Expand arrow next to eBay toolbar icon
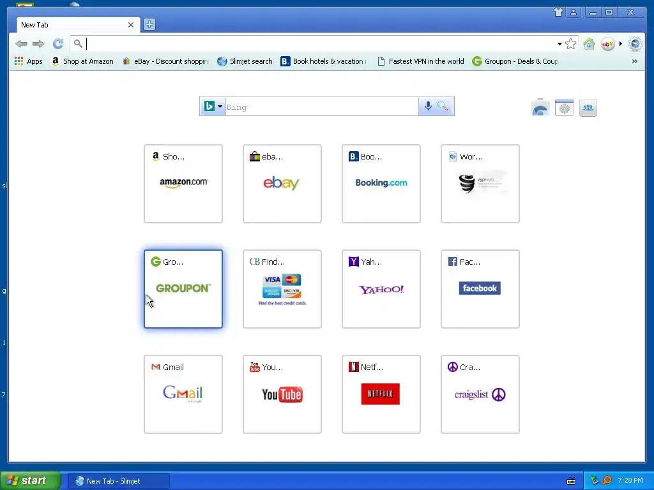The width and height of the screenshot is (654, 490). [621, 44]
